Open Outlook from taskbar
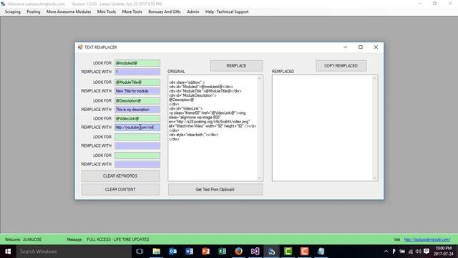The height and width of the screenshot is (258, 458). coord(172,252)
